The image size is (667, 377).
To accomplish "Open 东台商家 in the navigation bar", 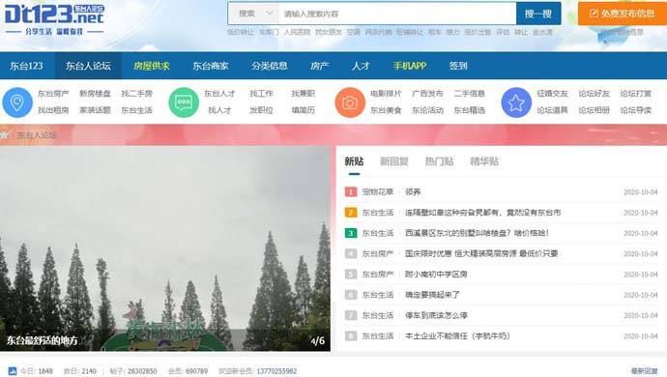I will click(x=211, y=66).
